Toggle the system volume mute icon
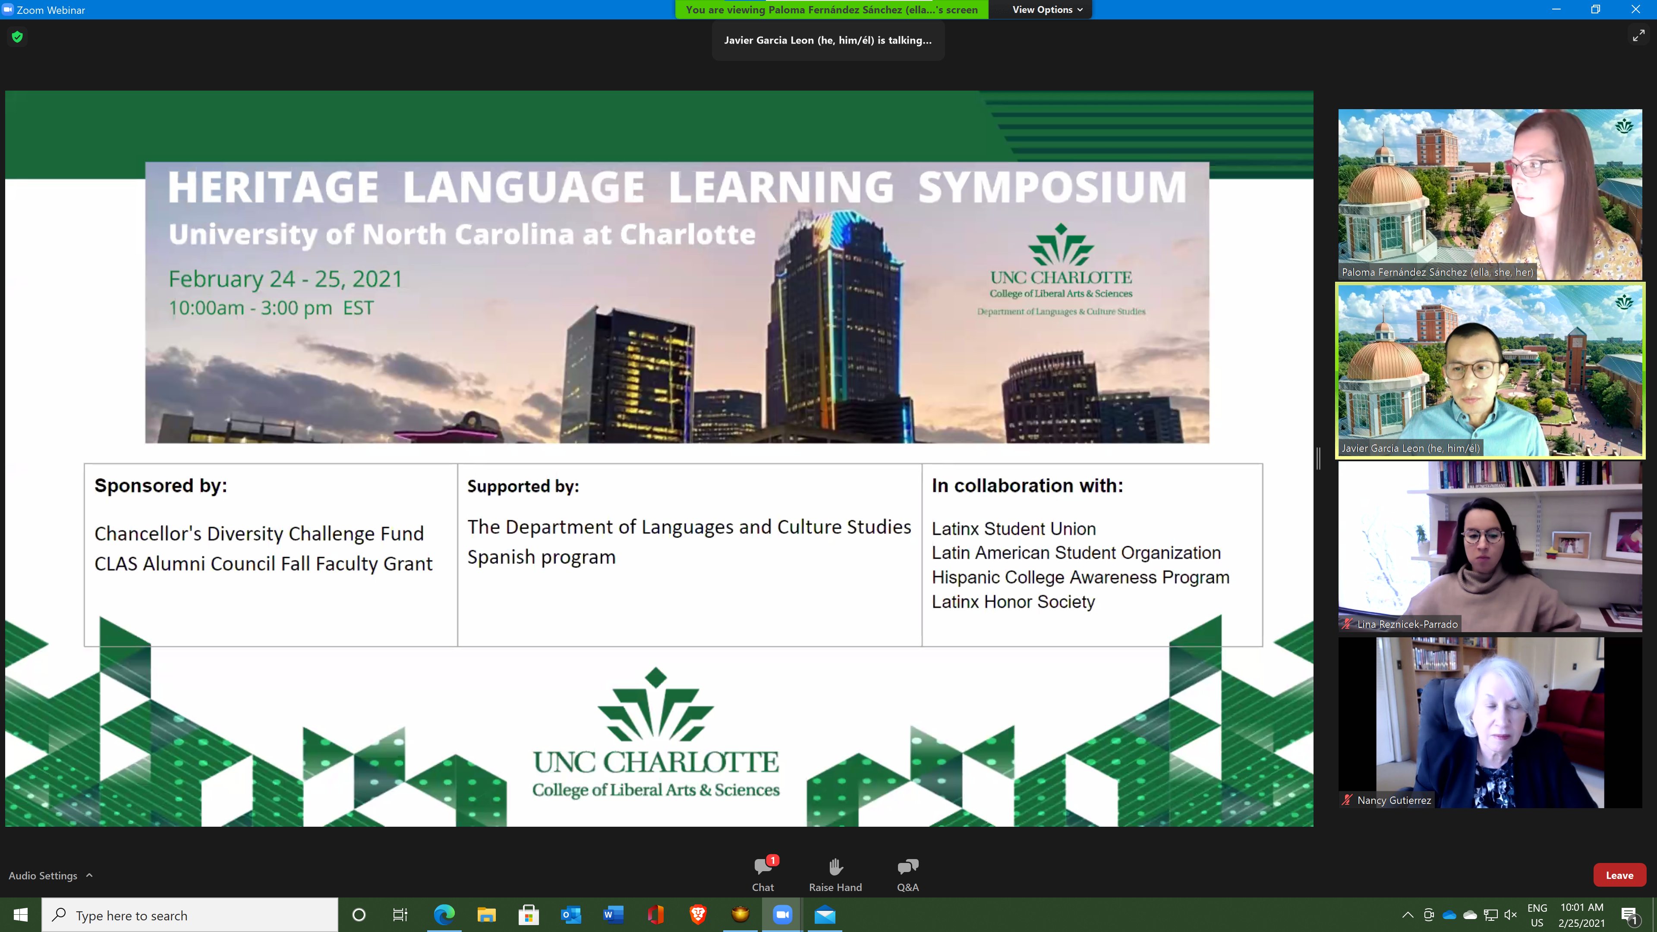This screenshot has height=932, width=1657. (x=1511, y=915)
